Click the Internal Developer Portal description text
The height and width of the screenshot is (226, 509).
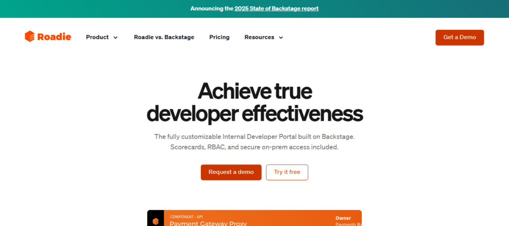point(254,136)
